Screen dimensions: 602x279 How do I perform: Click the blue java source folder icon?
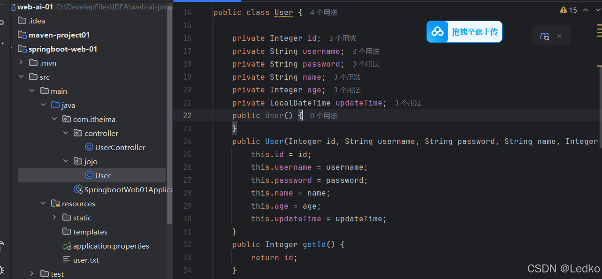tap(55, 105)
